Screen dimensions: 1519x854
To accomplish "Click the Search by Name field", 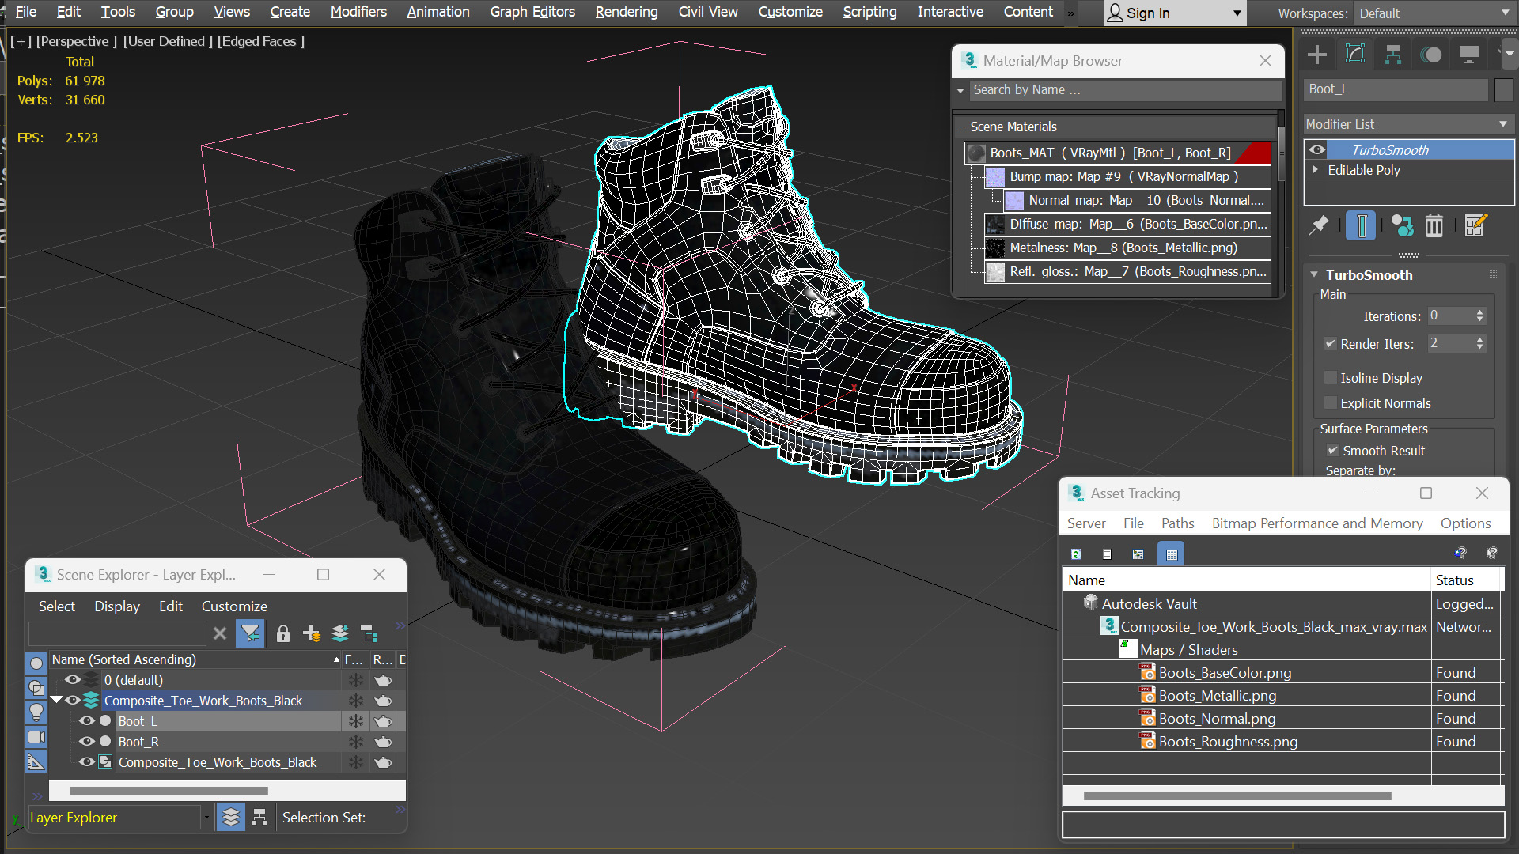I will point(1127,90).
